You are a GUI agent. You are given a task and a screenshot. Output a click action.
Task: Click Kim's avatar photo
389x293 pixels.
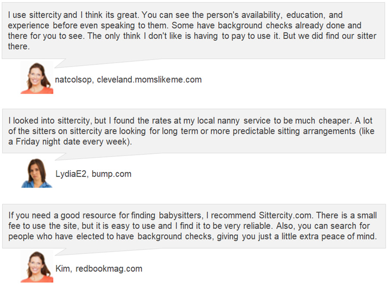(x=37, y=267)
